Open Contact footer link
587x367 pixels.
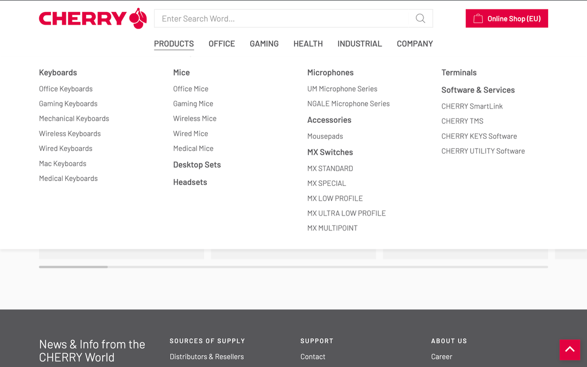point(313,357)
